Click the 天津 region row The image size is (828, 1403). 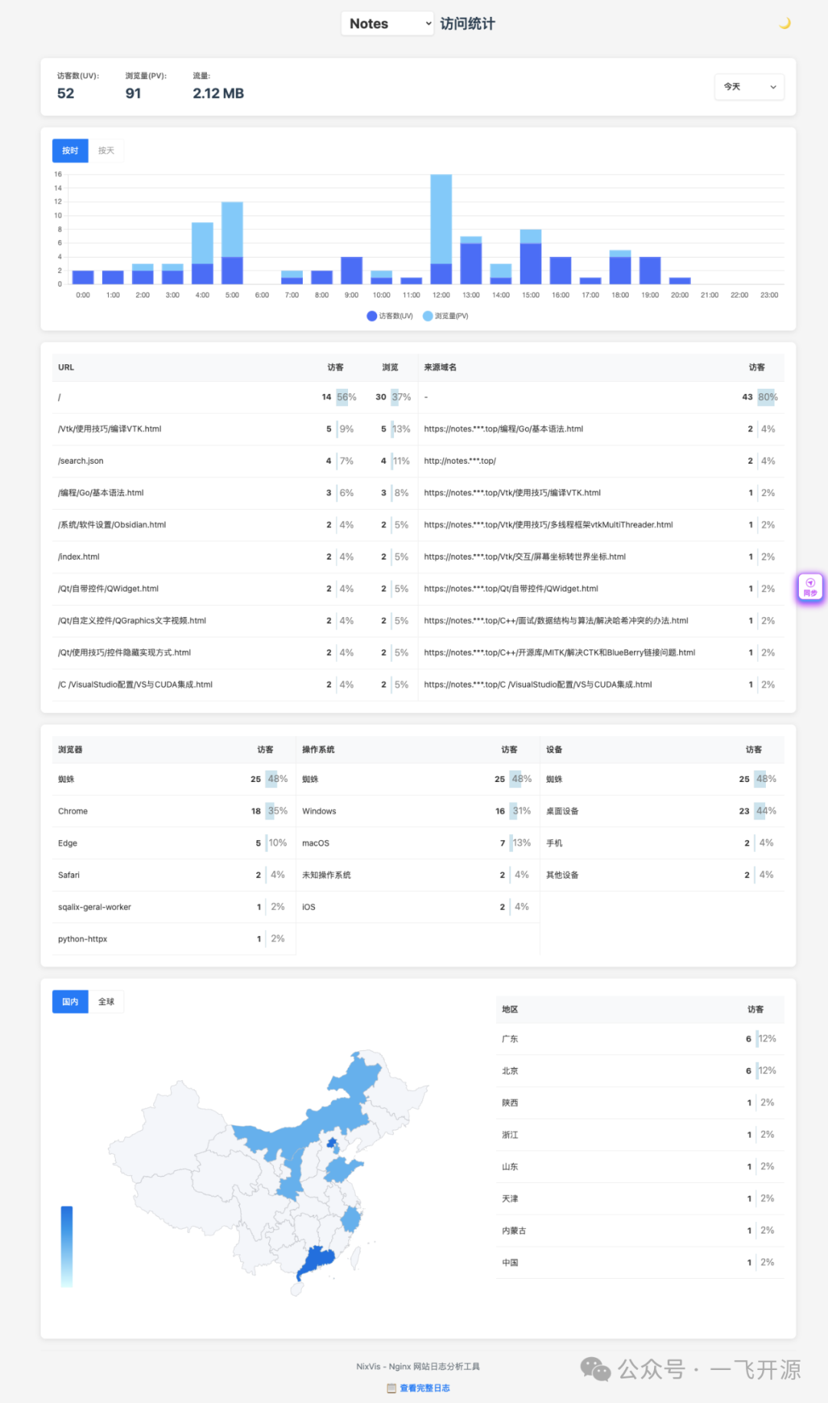pyautogui.click(x=640, y=1199)
